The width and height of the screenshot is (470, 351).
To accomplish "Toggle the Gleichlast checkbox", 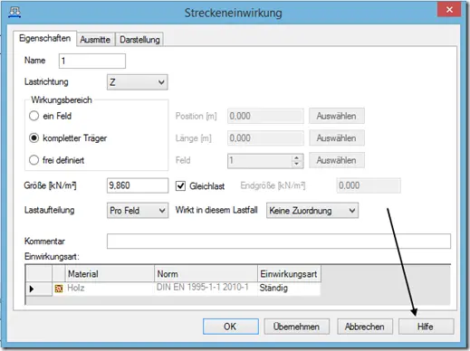I will tap(180, 185).
